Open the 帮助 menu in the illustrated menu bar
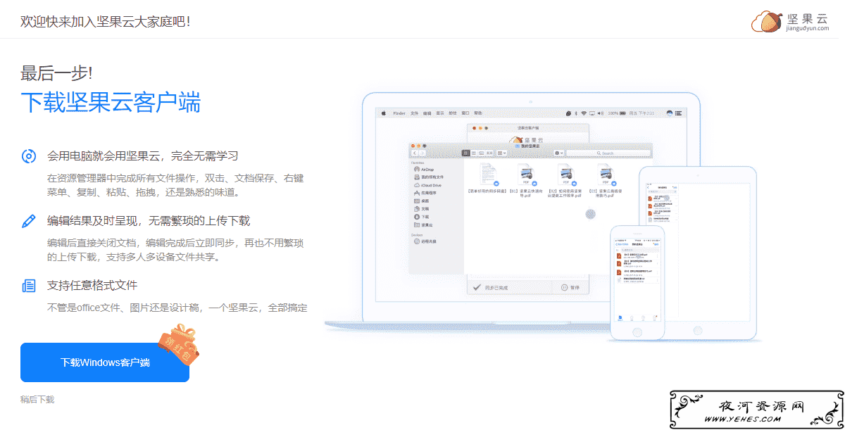The width and height of the screenshot is (845, 430). pos(478,113)
